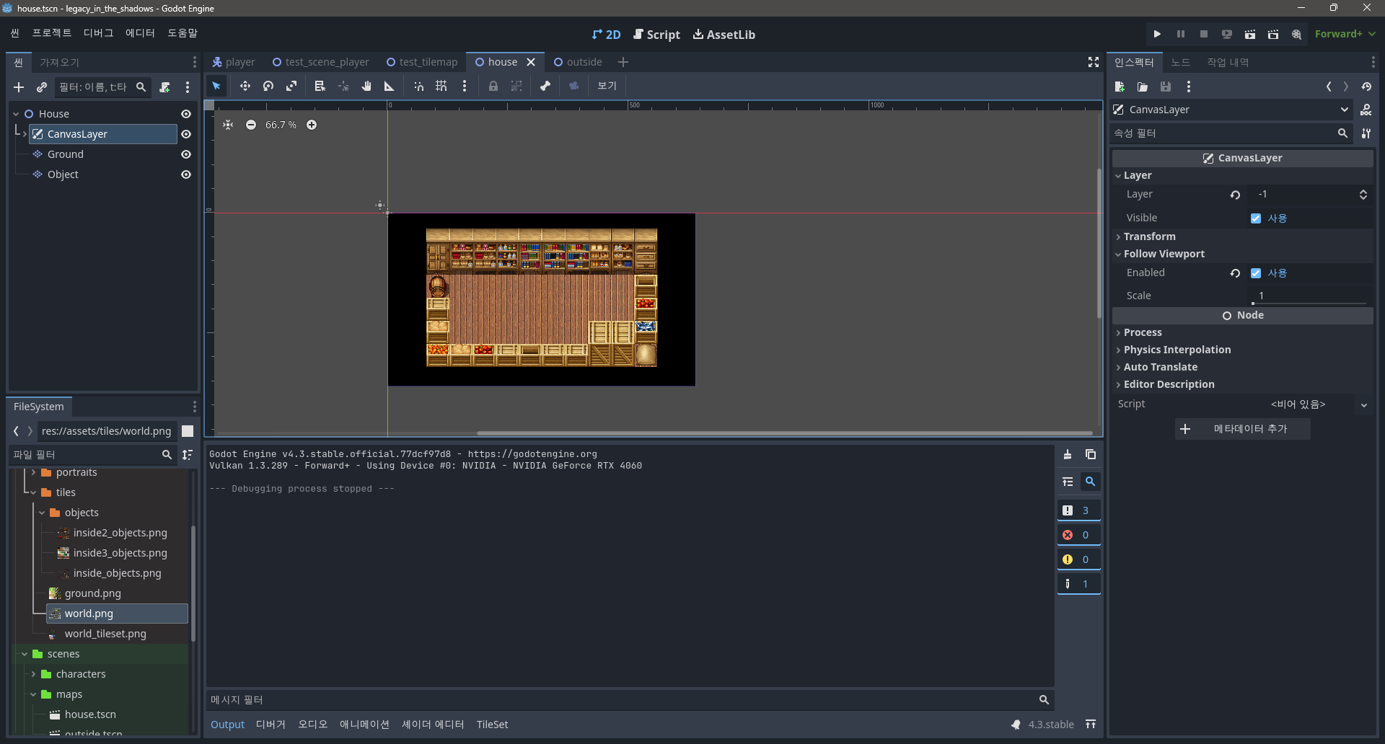Select the Select Mode arrow tool
The height and width of the screenshot is (744, 1385).
(x=216, y=86)
